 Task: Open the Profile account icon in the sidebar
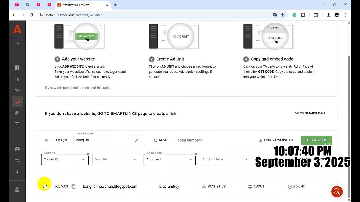pyautogui.click(x=17, y=149)
